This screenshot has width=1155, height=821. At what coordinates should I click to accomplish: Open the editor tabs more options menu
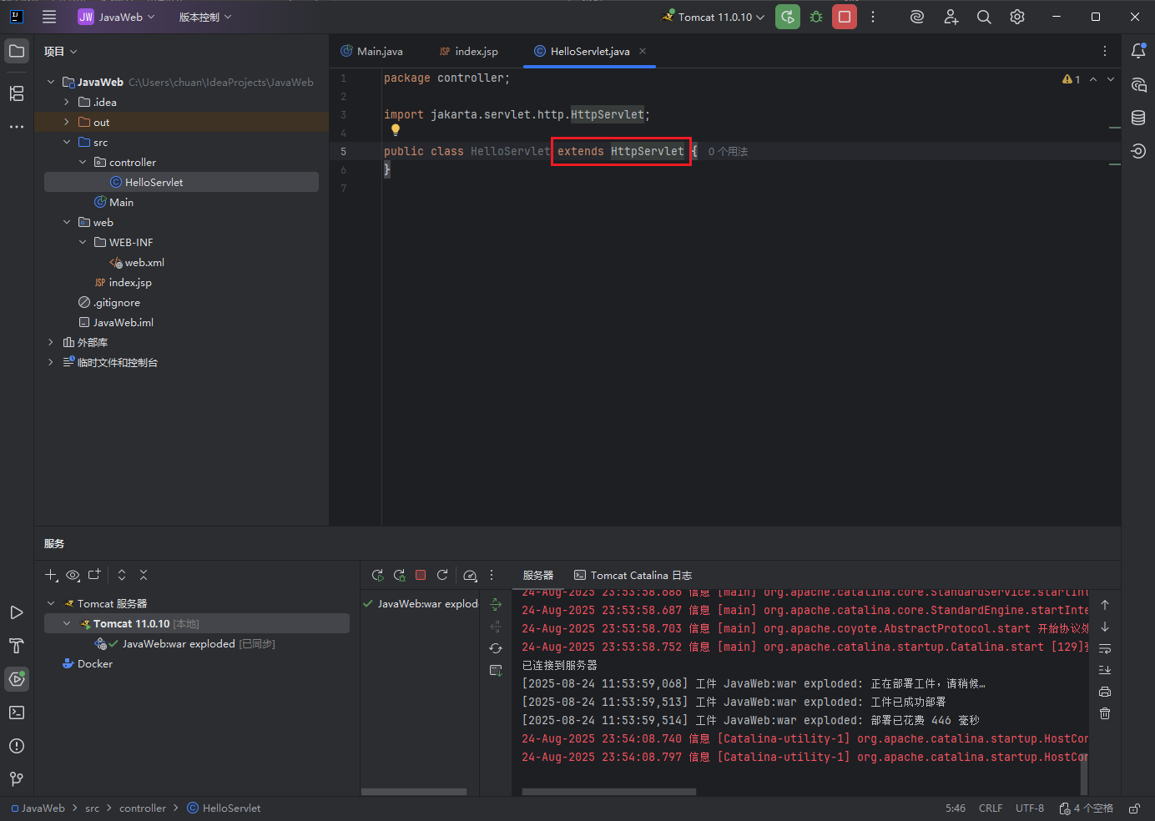click(x=1105, y=51)
